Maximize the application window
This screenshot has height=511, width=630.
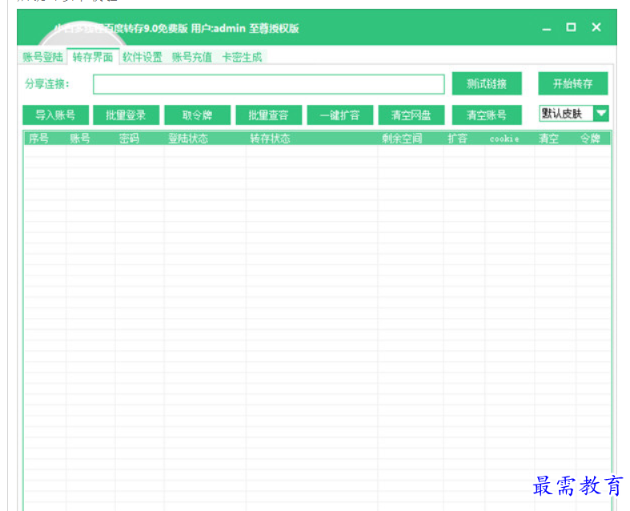tap(571, 27)
